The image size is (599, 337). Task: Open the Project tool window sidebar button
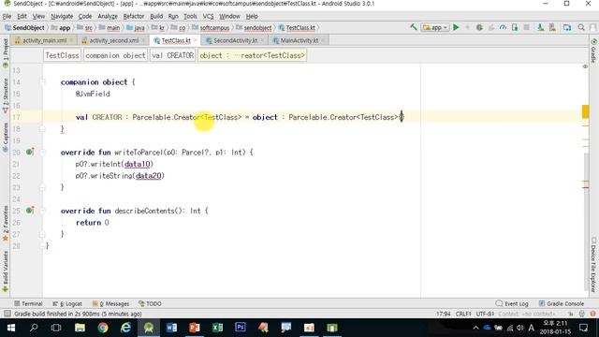(x=6, y=53)
